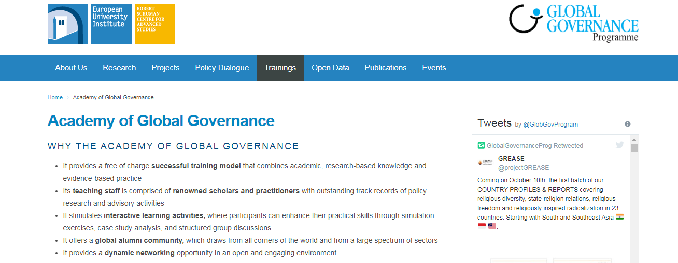
Task: Click the 'global alumni community,' text
Action: tap(139, 240)
